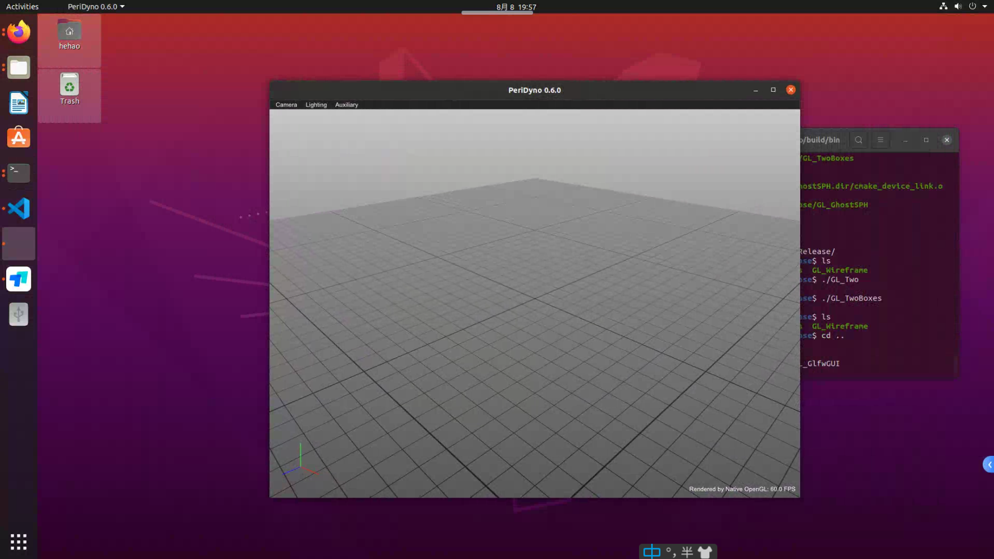This screenshot has width=994, height=559.
Task: Open the Files manager in dock
Action: click(x=19, y=68)
